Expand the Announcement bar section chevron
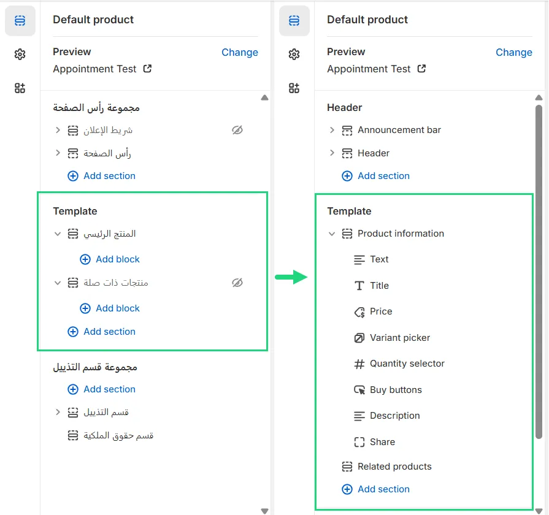 (332, 130)
